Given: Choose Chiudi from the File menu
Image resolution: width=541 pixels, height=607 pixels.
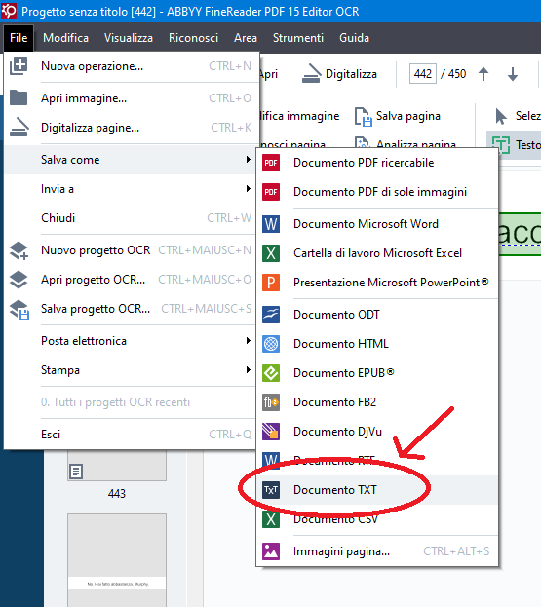Looking at the screenshot, I should [x=130, y=218].
